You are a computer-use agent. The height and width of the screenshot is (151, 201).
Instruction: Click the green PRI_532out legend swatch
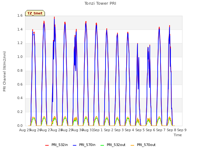pyautogui.click(x=102, y=145)
